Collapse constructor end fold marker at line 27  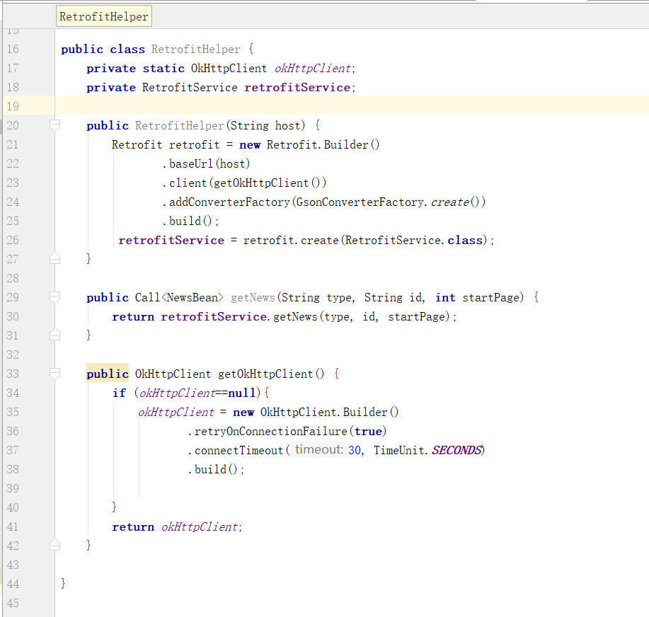coord(54,259)
